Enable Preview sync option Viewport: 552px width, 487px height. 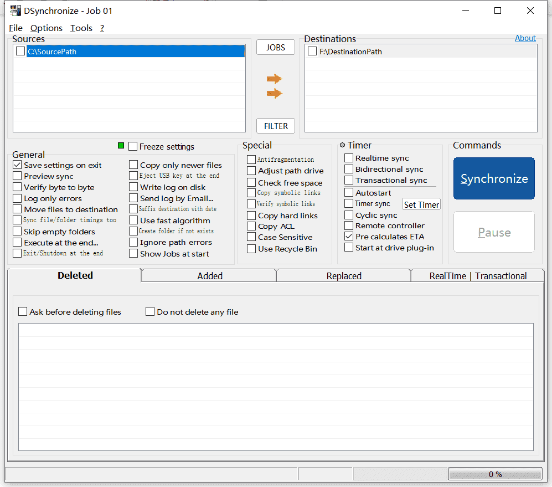point(17,176)
